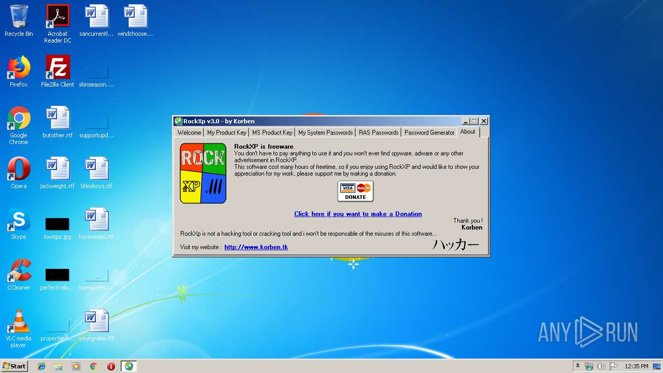Open the Welcome tab
The width and height of the screenshot is (663, 373).
point(189,133)
